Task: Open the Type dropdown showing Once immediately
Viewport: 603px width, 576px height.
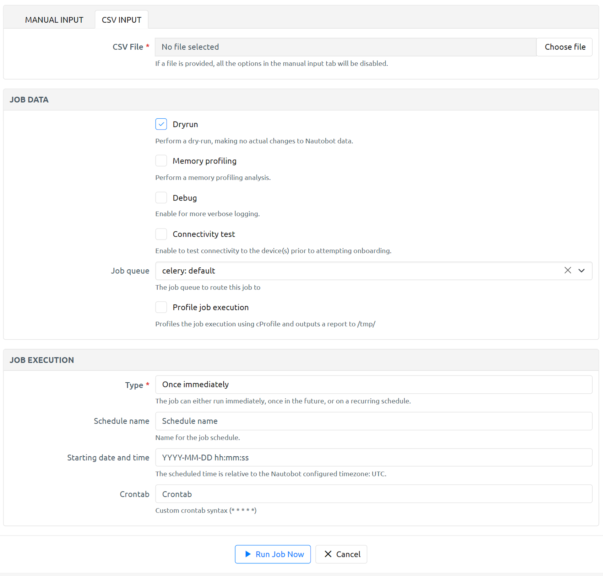Action: point(373,385)
